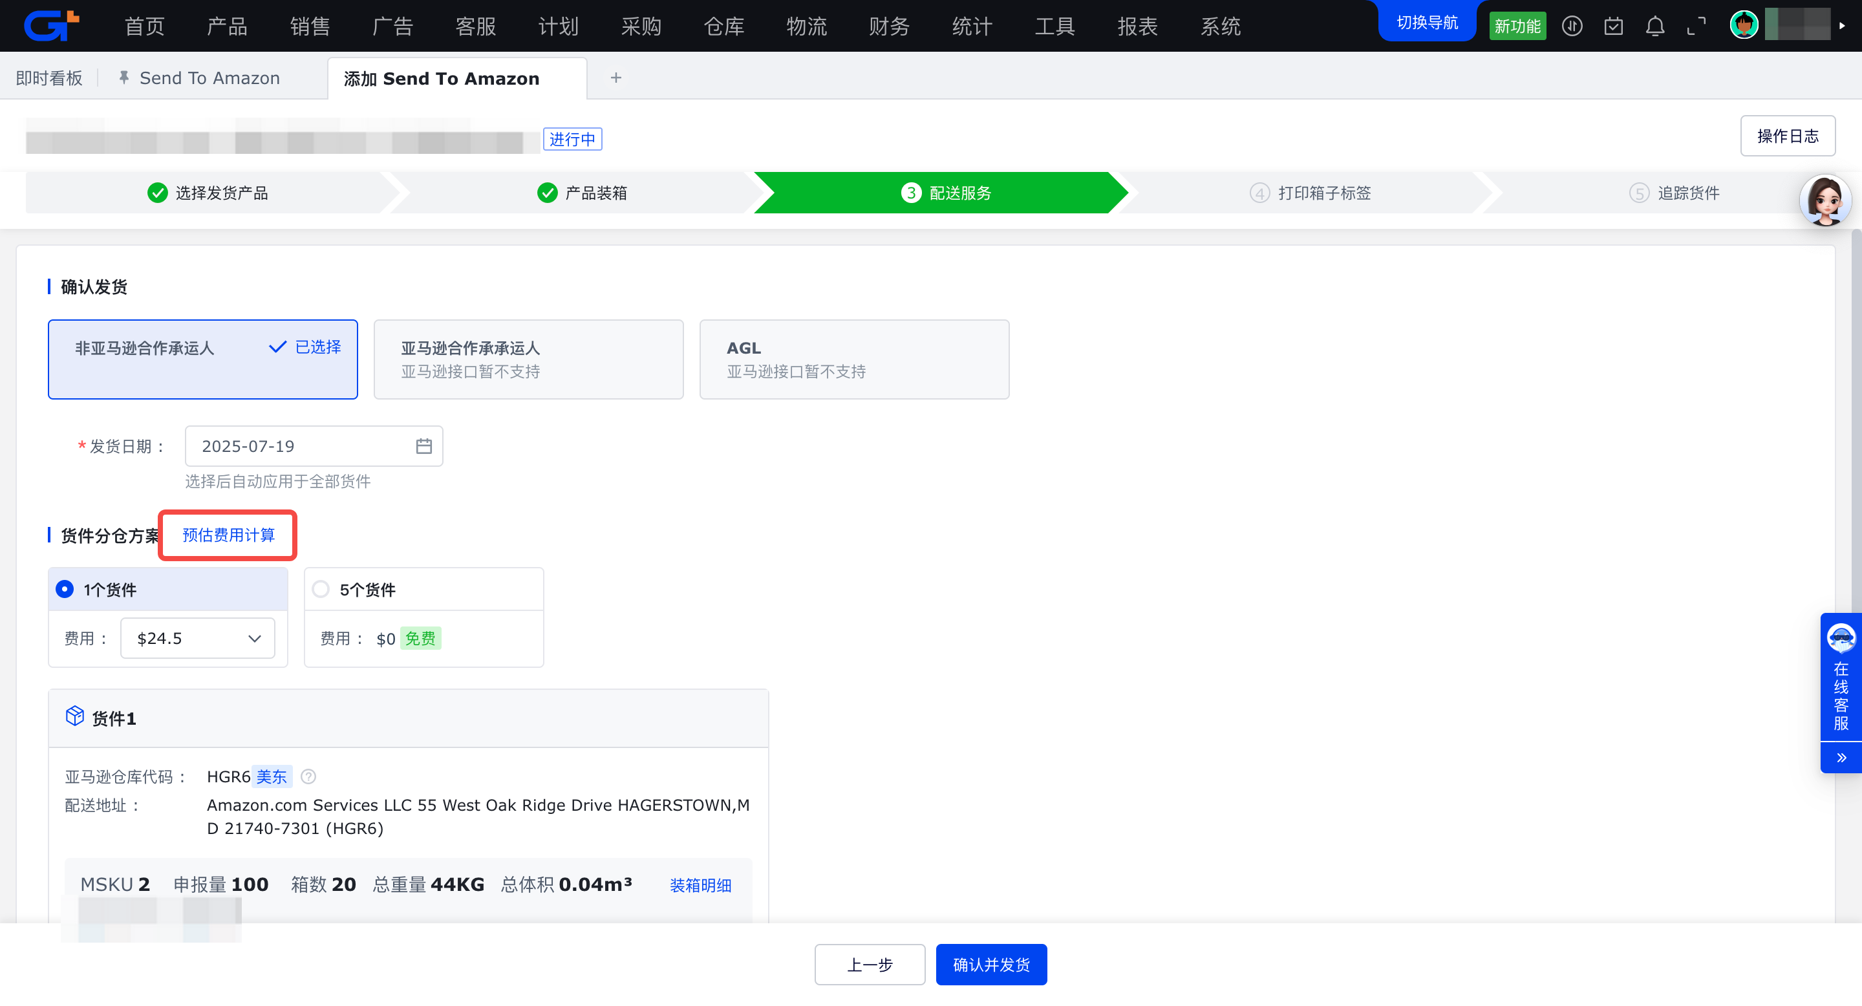1862x1006 pixels.
Task: Open 系统 menu
Action: (x=1220, y=27)
